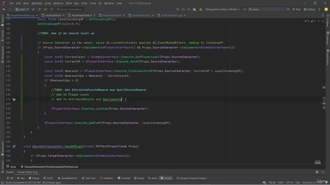Open the Git menu
This screenshot has width=330, height=185.
(x=100, y=3)
